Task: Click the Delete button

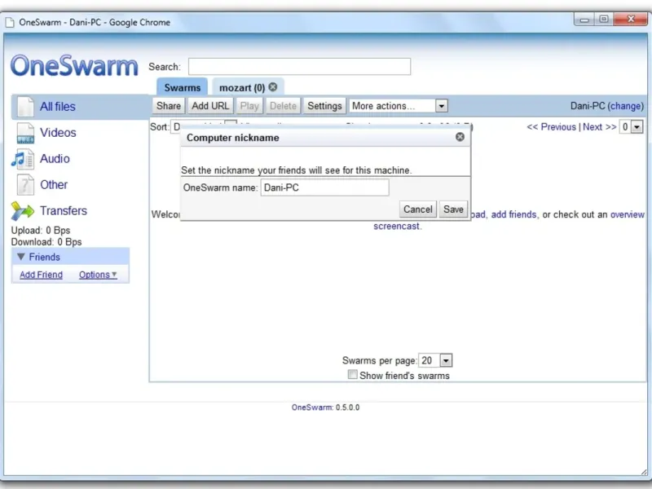Action: click(x=283, y=106)
